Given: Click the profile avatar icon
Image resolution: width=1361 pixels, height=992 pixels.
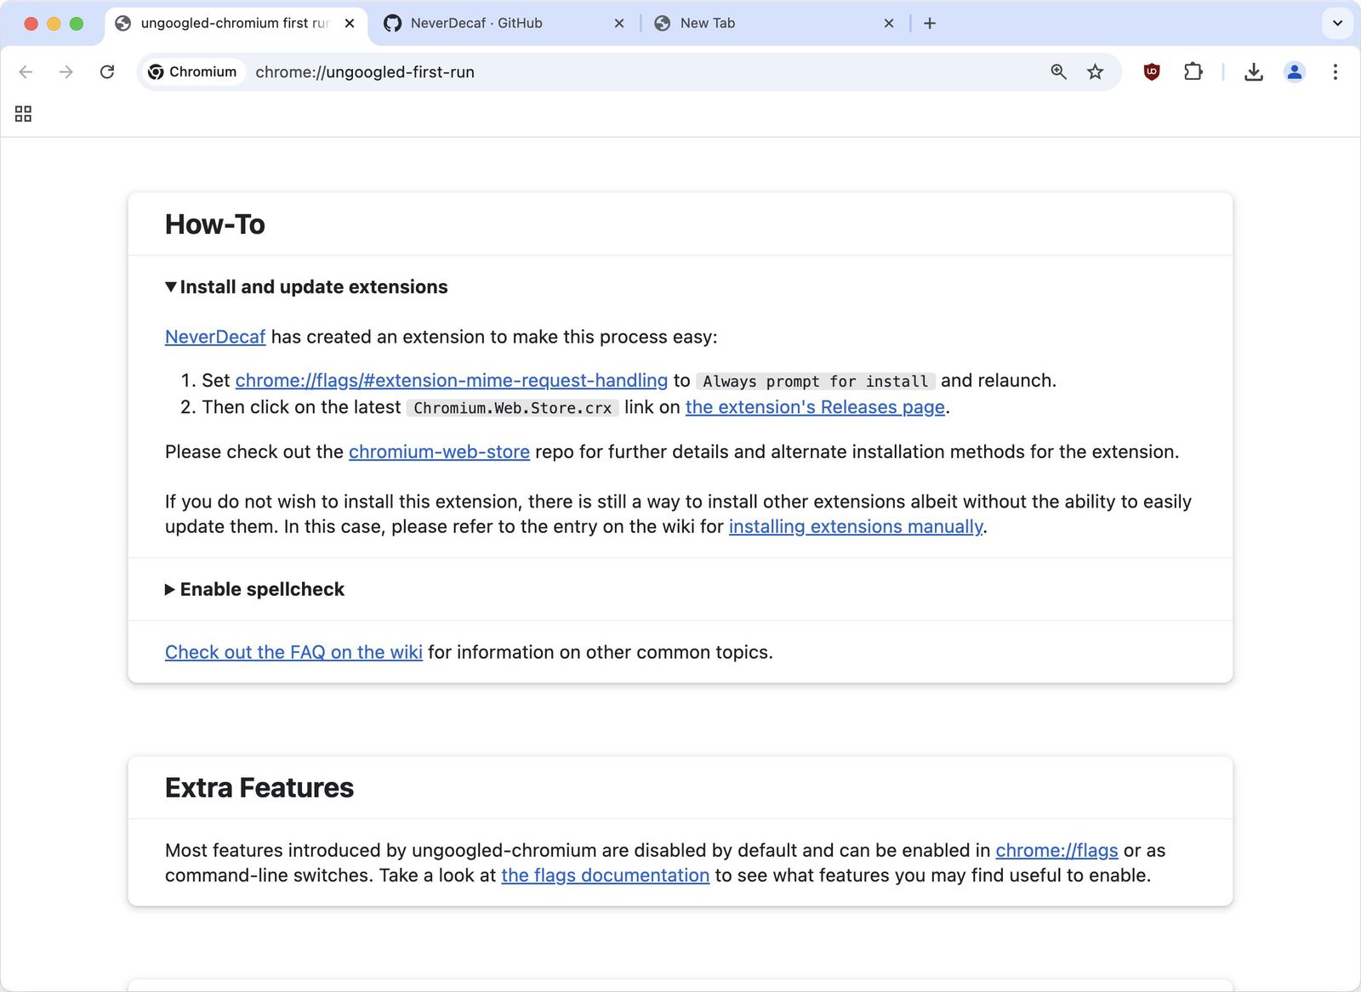Looking at the screenshot, I should 1294,72.
